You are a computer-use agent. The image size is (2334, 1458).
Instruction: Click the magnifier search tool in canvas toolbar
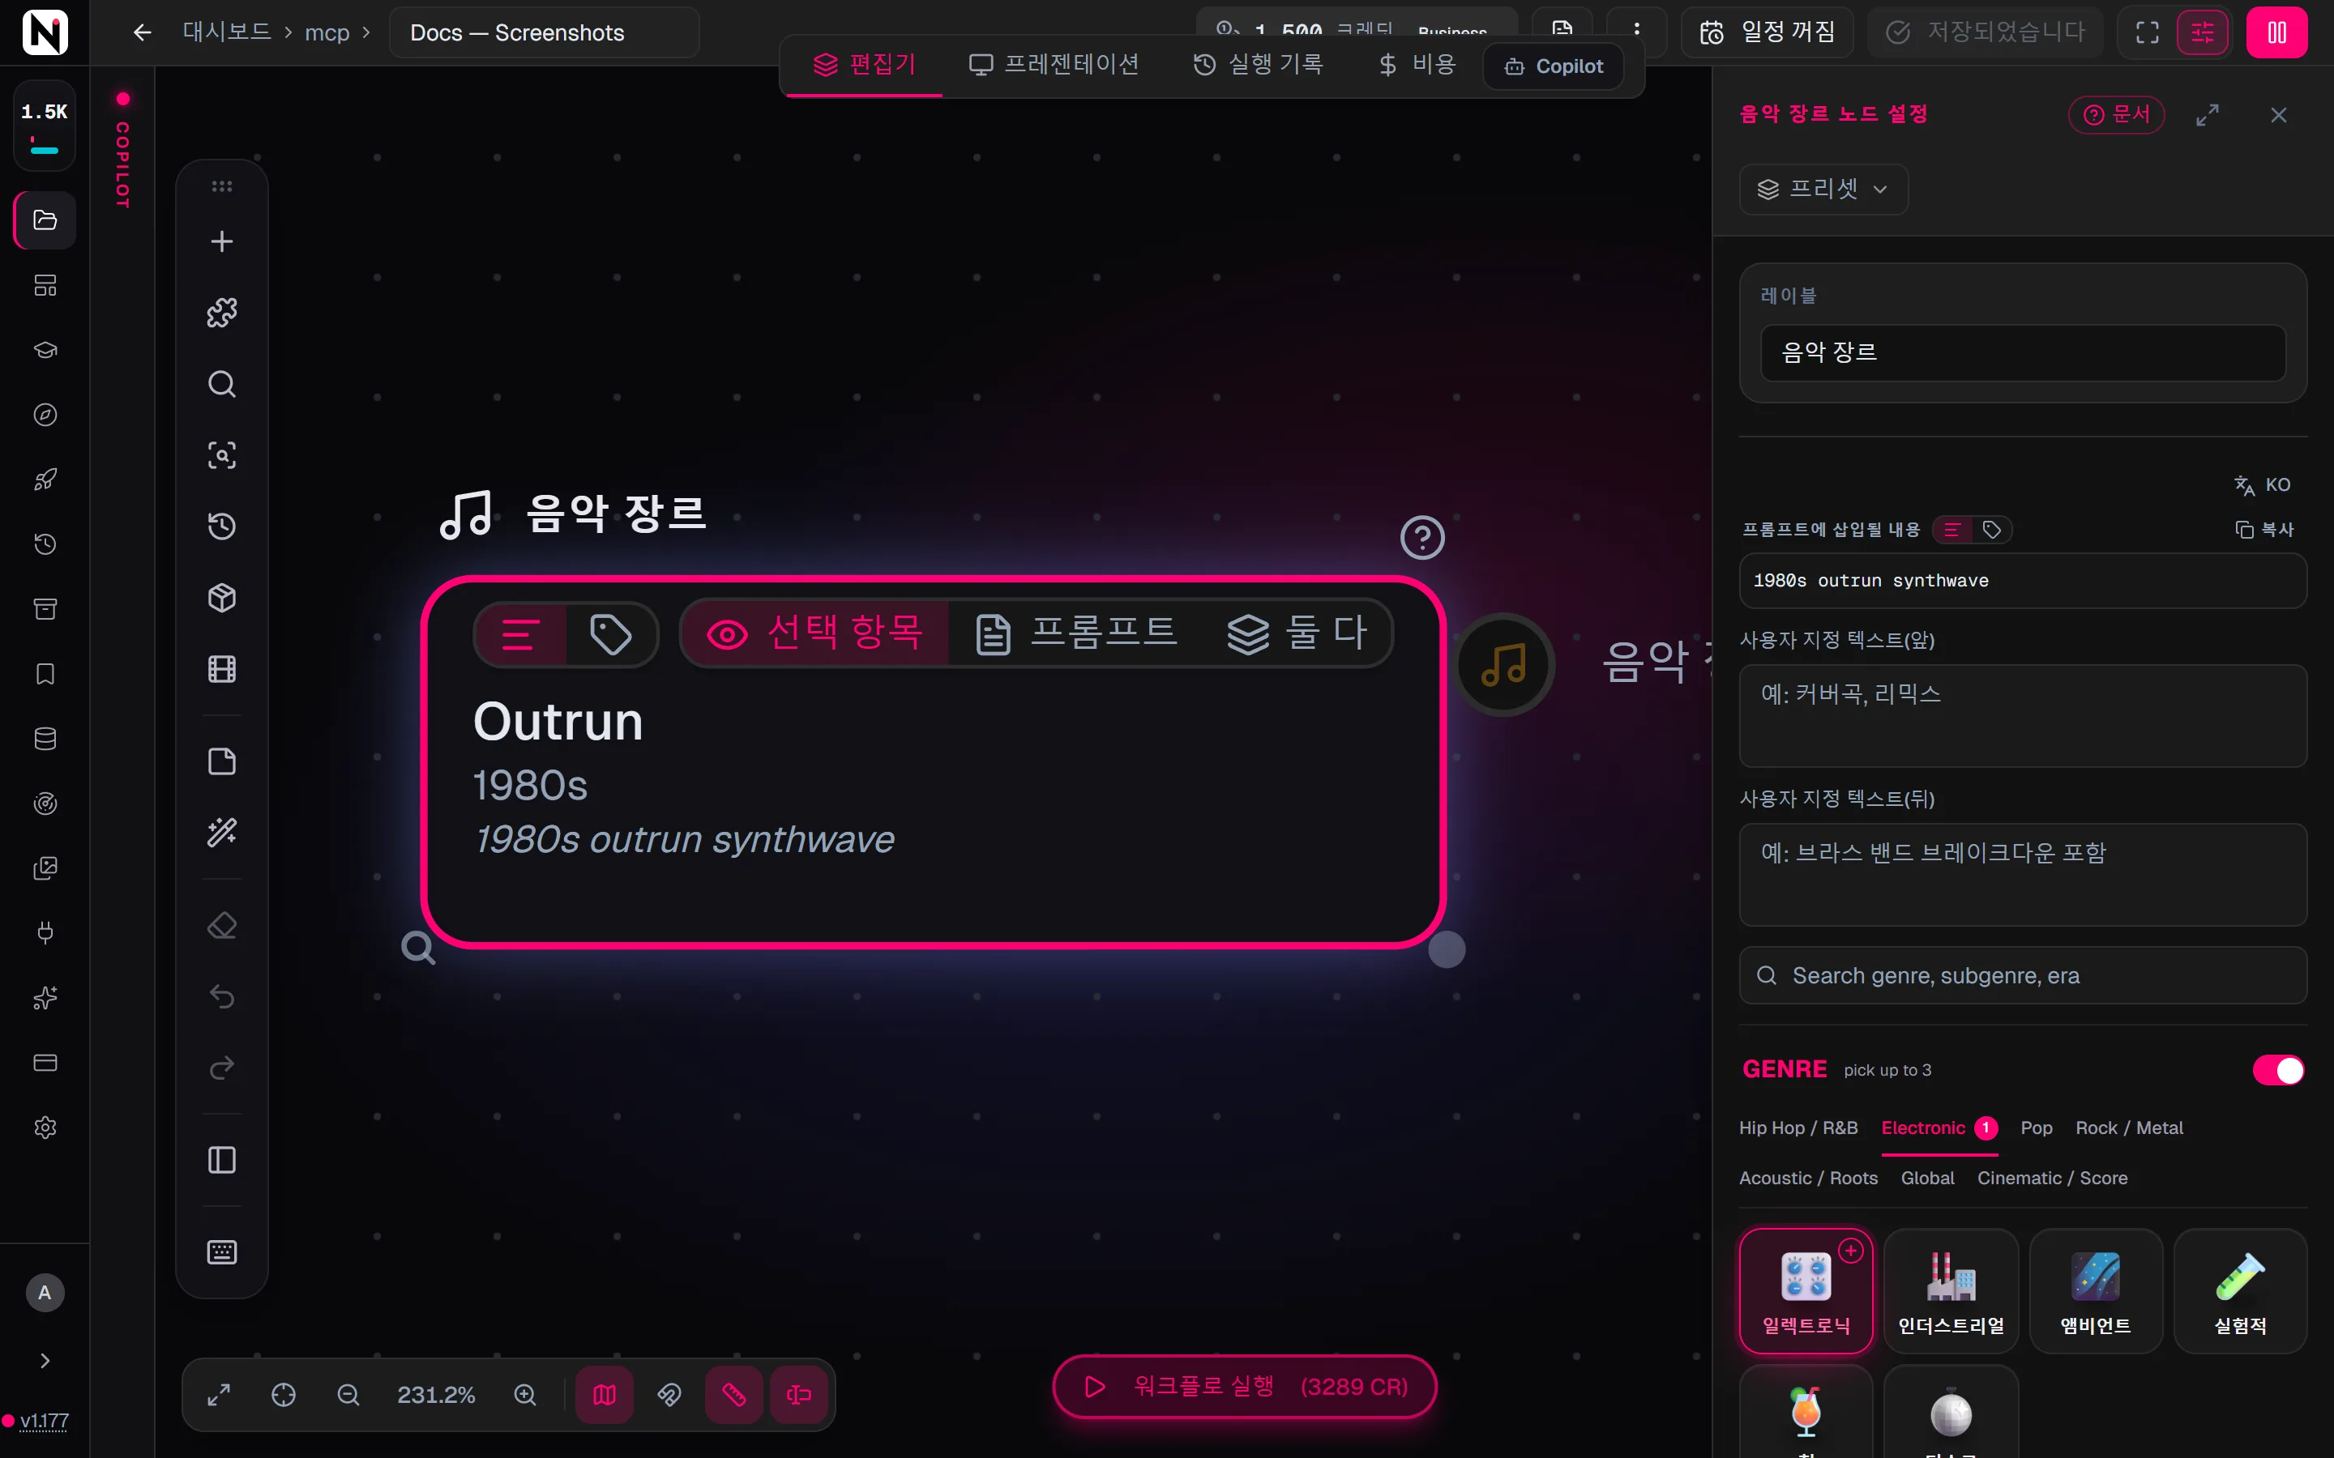coord(222,384)
